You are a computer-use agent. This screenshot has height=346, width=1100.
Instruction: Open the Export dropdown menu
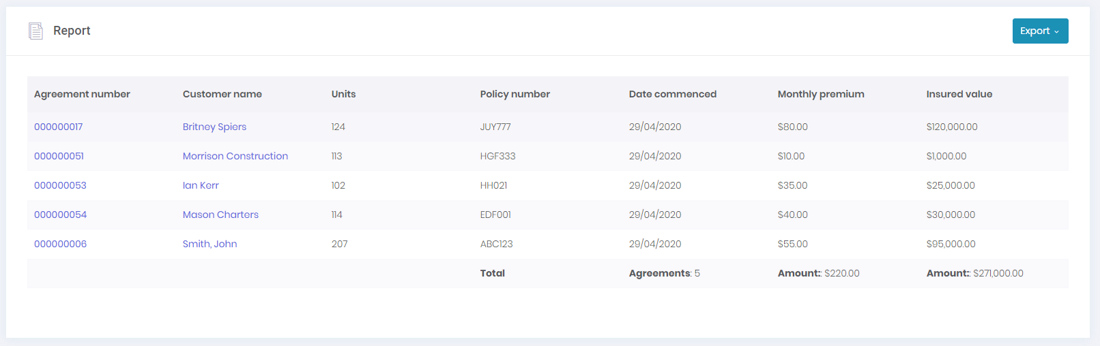[1039, 31]
